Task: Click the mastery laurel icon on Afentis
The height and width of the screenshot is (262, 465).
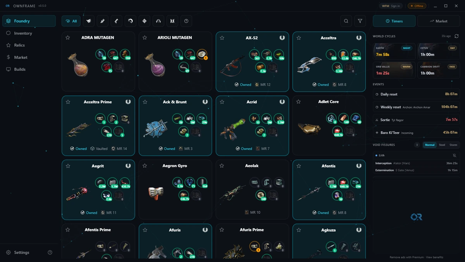Action: pos(359,166)
